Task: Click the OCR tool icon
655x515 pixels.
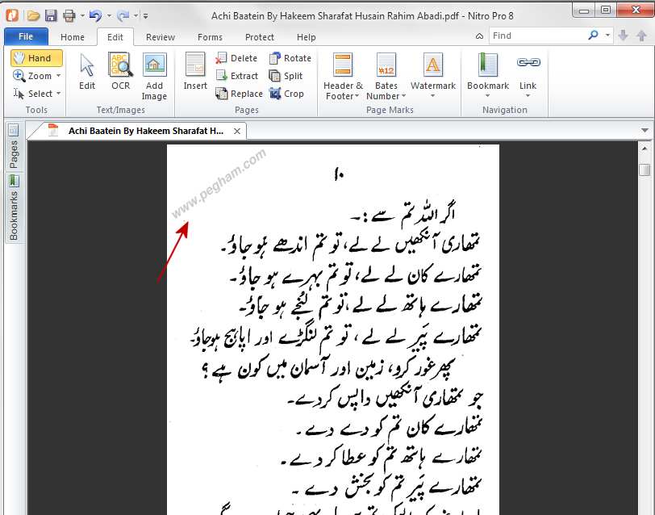Action: 120,66
